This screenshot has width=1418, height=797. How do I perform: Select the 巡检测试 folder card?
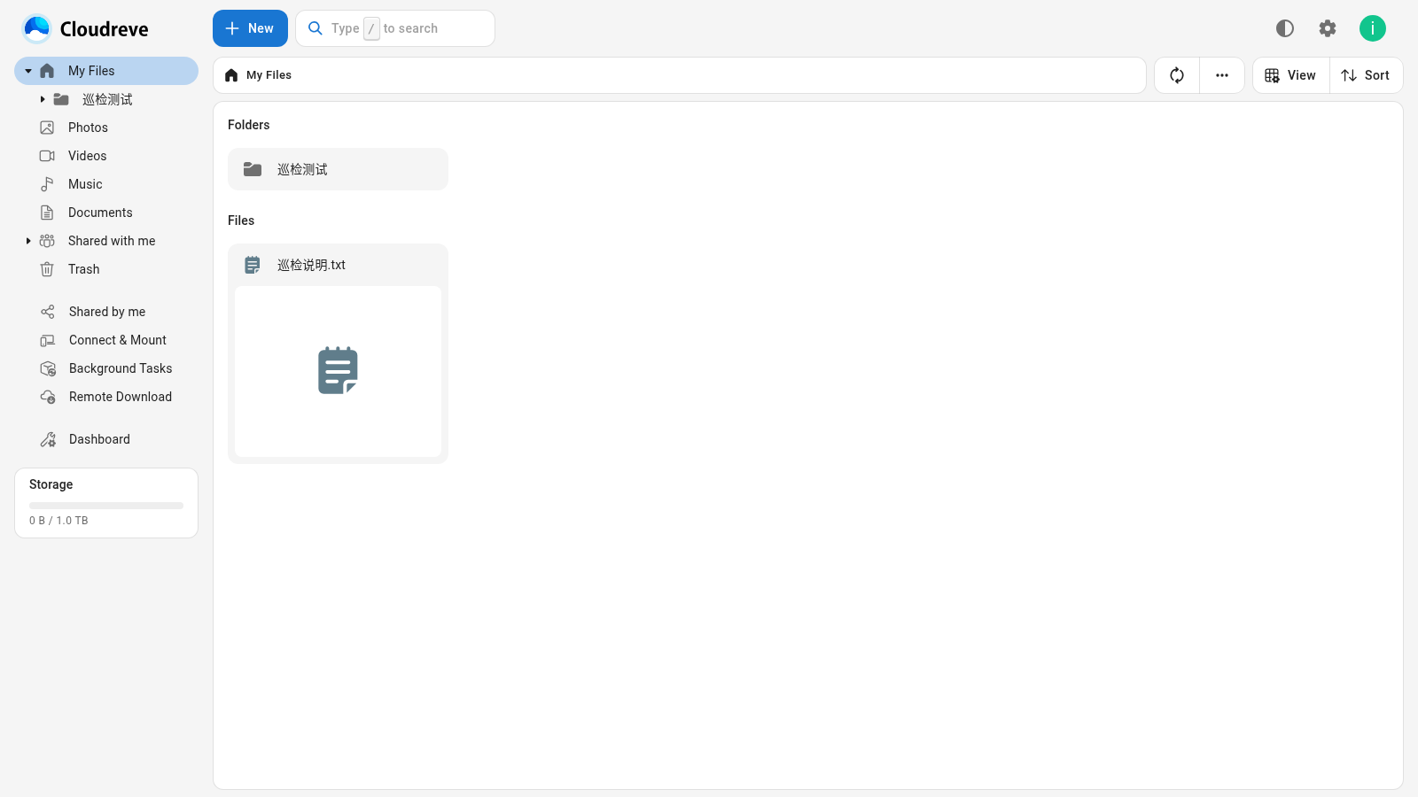pos(338,169)
